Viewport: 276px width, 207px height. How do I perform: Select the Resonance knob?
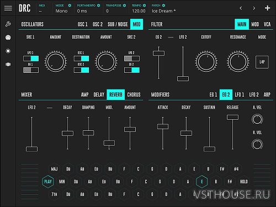[238, 62]
